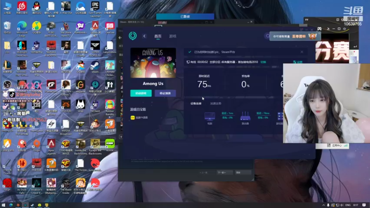Open the Windows Start menu

[3, 205]
